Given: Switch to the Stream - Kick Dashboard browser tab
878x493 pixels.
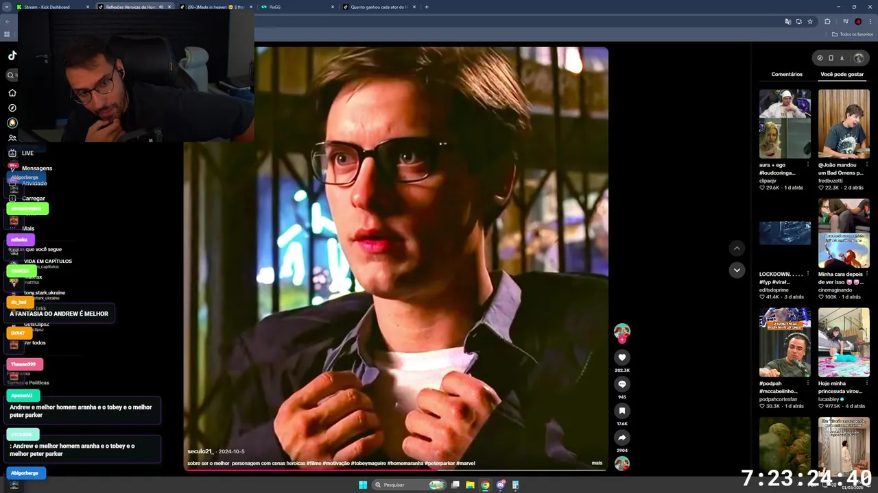Looking at the screenshot, I should (51, 7).
